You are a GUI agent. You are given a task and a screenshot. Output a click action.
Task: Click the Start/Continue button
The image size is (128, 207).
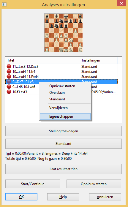(33, 184)
